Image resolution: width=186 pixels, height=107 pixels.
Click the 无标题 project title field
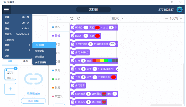93,10
